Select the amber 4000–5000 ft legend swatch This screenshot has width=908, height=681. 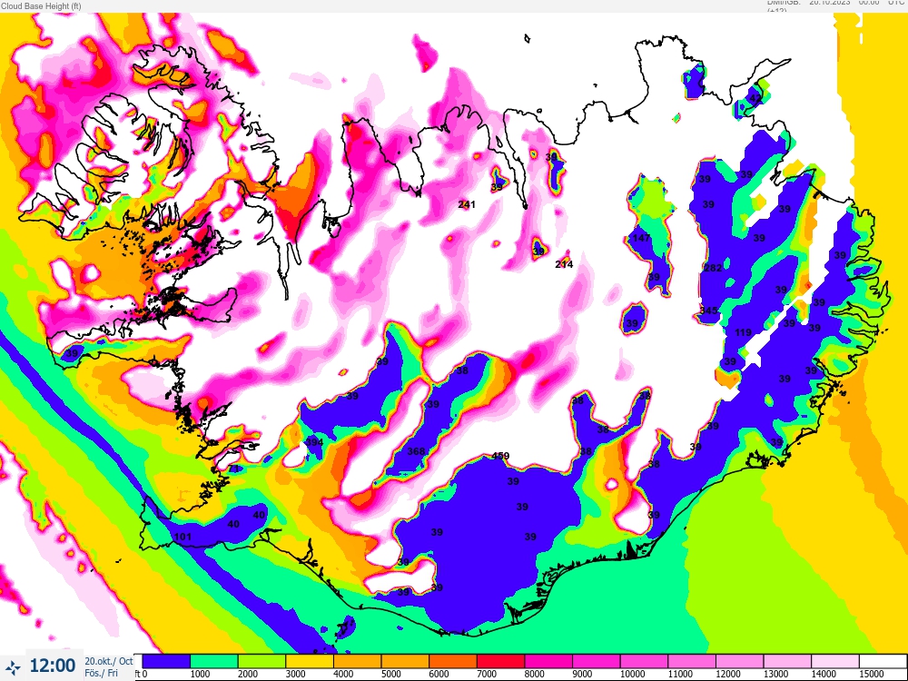[x=357, y=661]
